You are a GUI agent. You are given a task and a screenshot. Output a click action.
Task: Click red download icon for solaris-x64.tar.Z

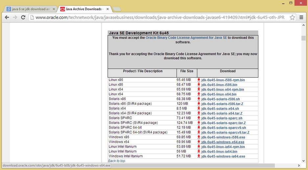click(x=199, y=113)
